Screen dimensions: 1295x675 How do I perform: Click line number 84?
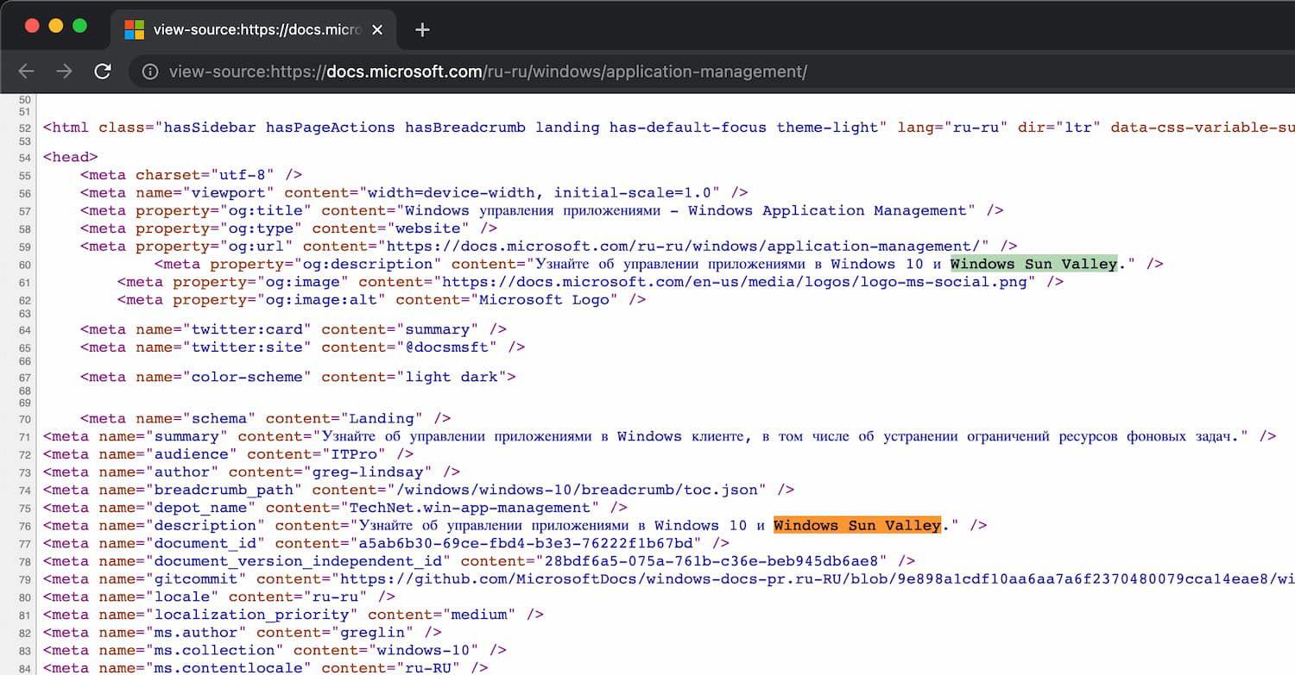[23, 668]
